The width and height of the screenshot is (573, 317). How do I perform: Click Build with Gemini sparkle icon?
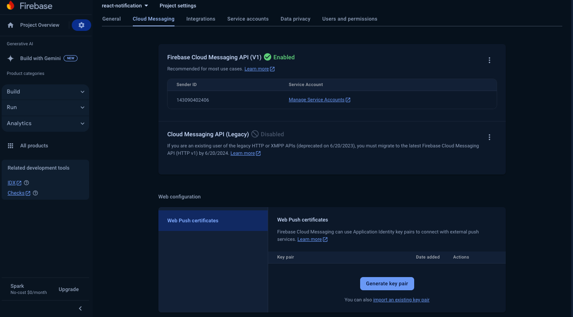click(11, 58)
